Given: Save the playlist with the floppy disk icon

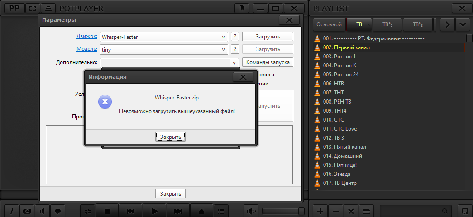Looking at the screenshot, I should (x=464, y=211).
